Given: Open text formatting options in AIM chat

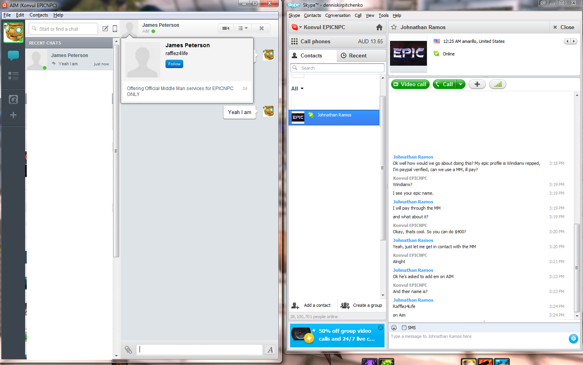Looking at the screenshot, I should coord(270,350).
